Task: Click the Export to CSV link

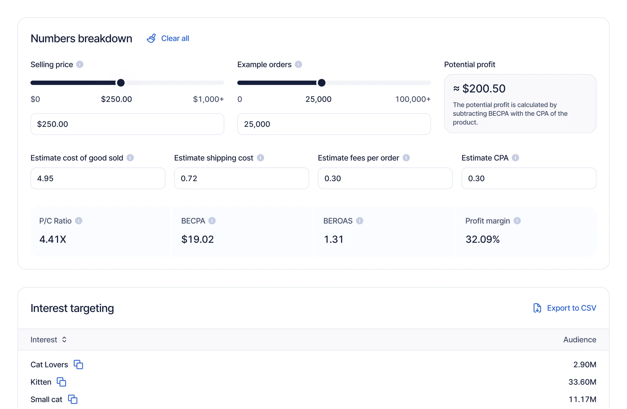Action: 571,308
